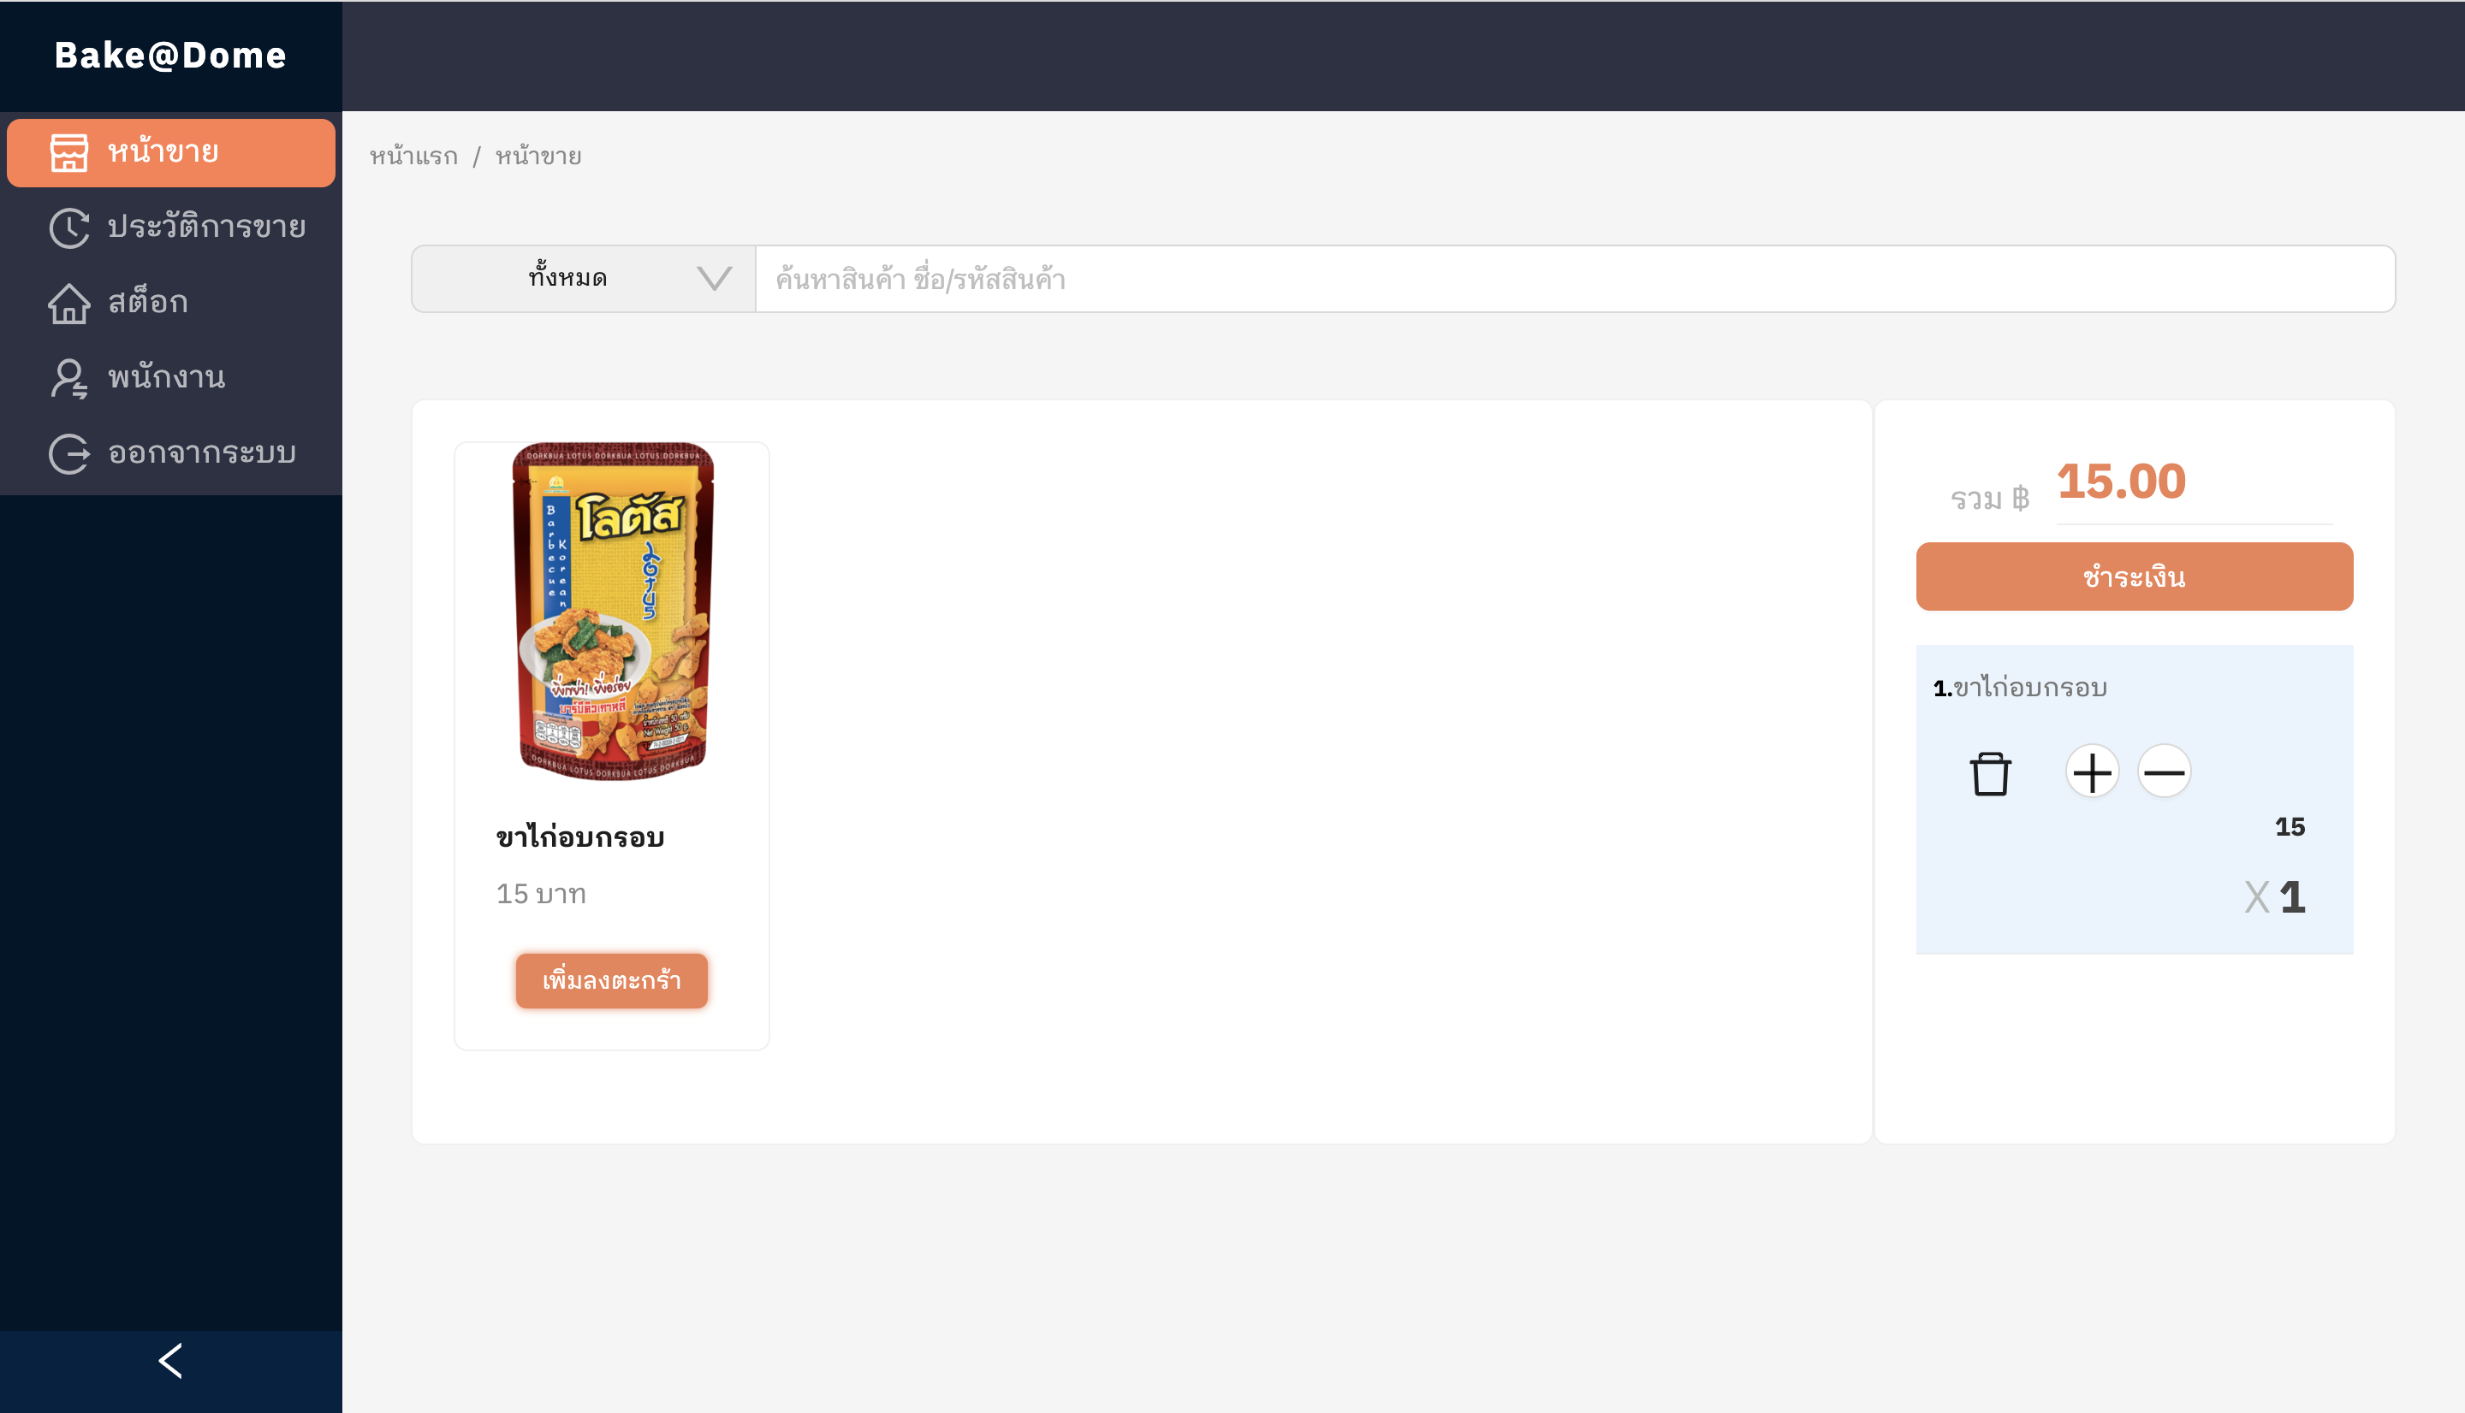Click the ชำระเงิน checkout button
This screenshot has height=1413, width=2465.
point(2134,576)
